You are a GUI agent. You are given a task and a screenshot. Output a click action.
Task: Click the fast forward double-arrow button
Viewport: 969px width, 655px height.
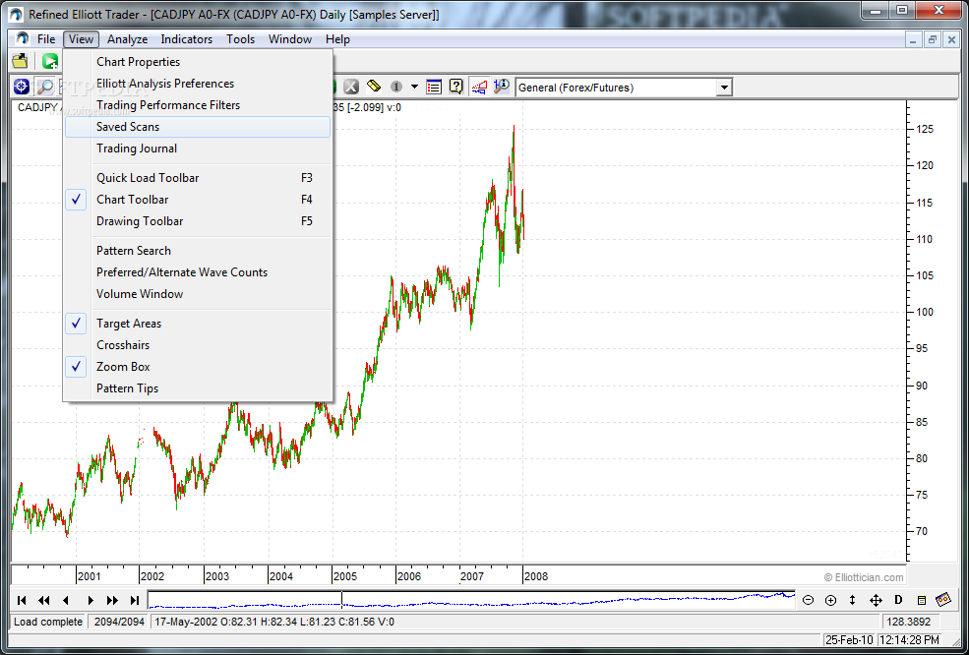tap(112, 600)
